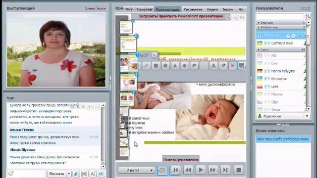Zoom in on the presentation slide
The width and height of the screenshot is (317, 178).
(229, 18)
